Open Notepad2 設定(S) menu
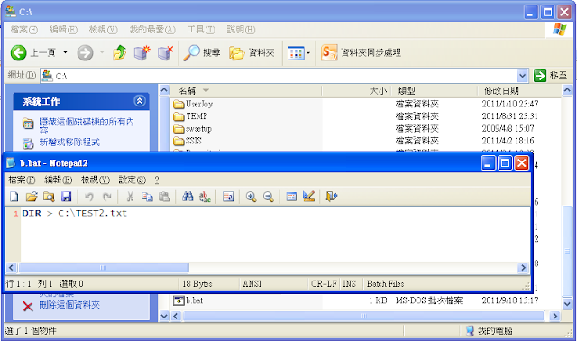Viewport: 577px width, 341px height. pyautogui.click(x=133, y=180)
